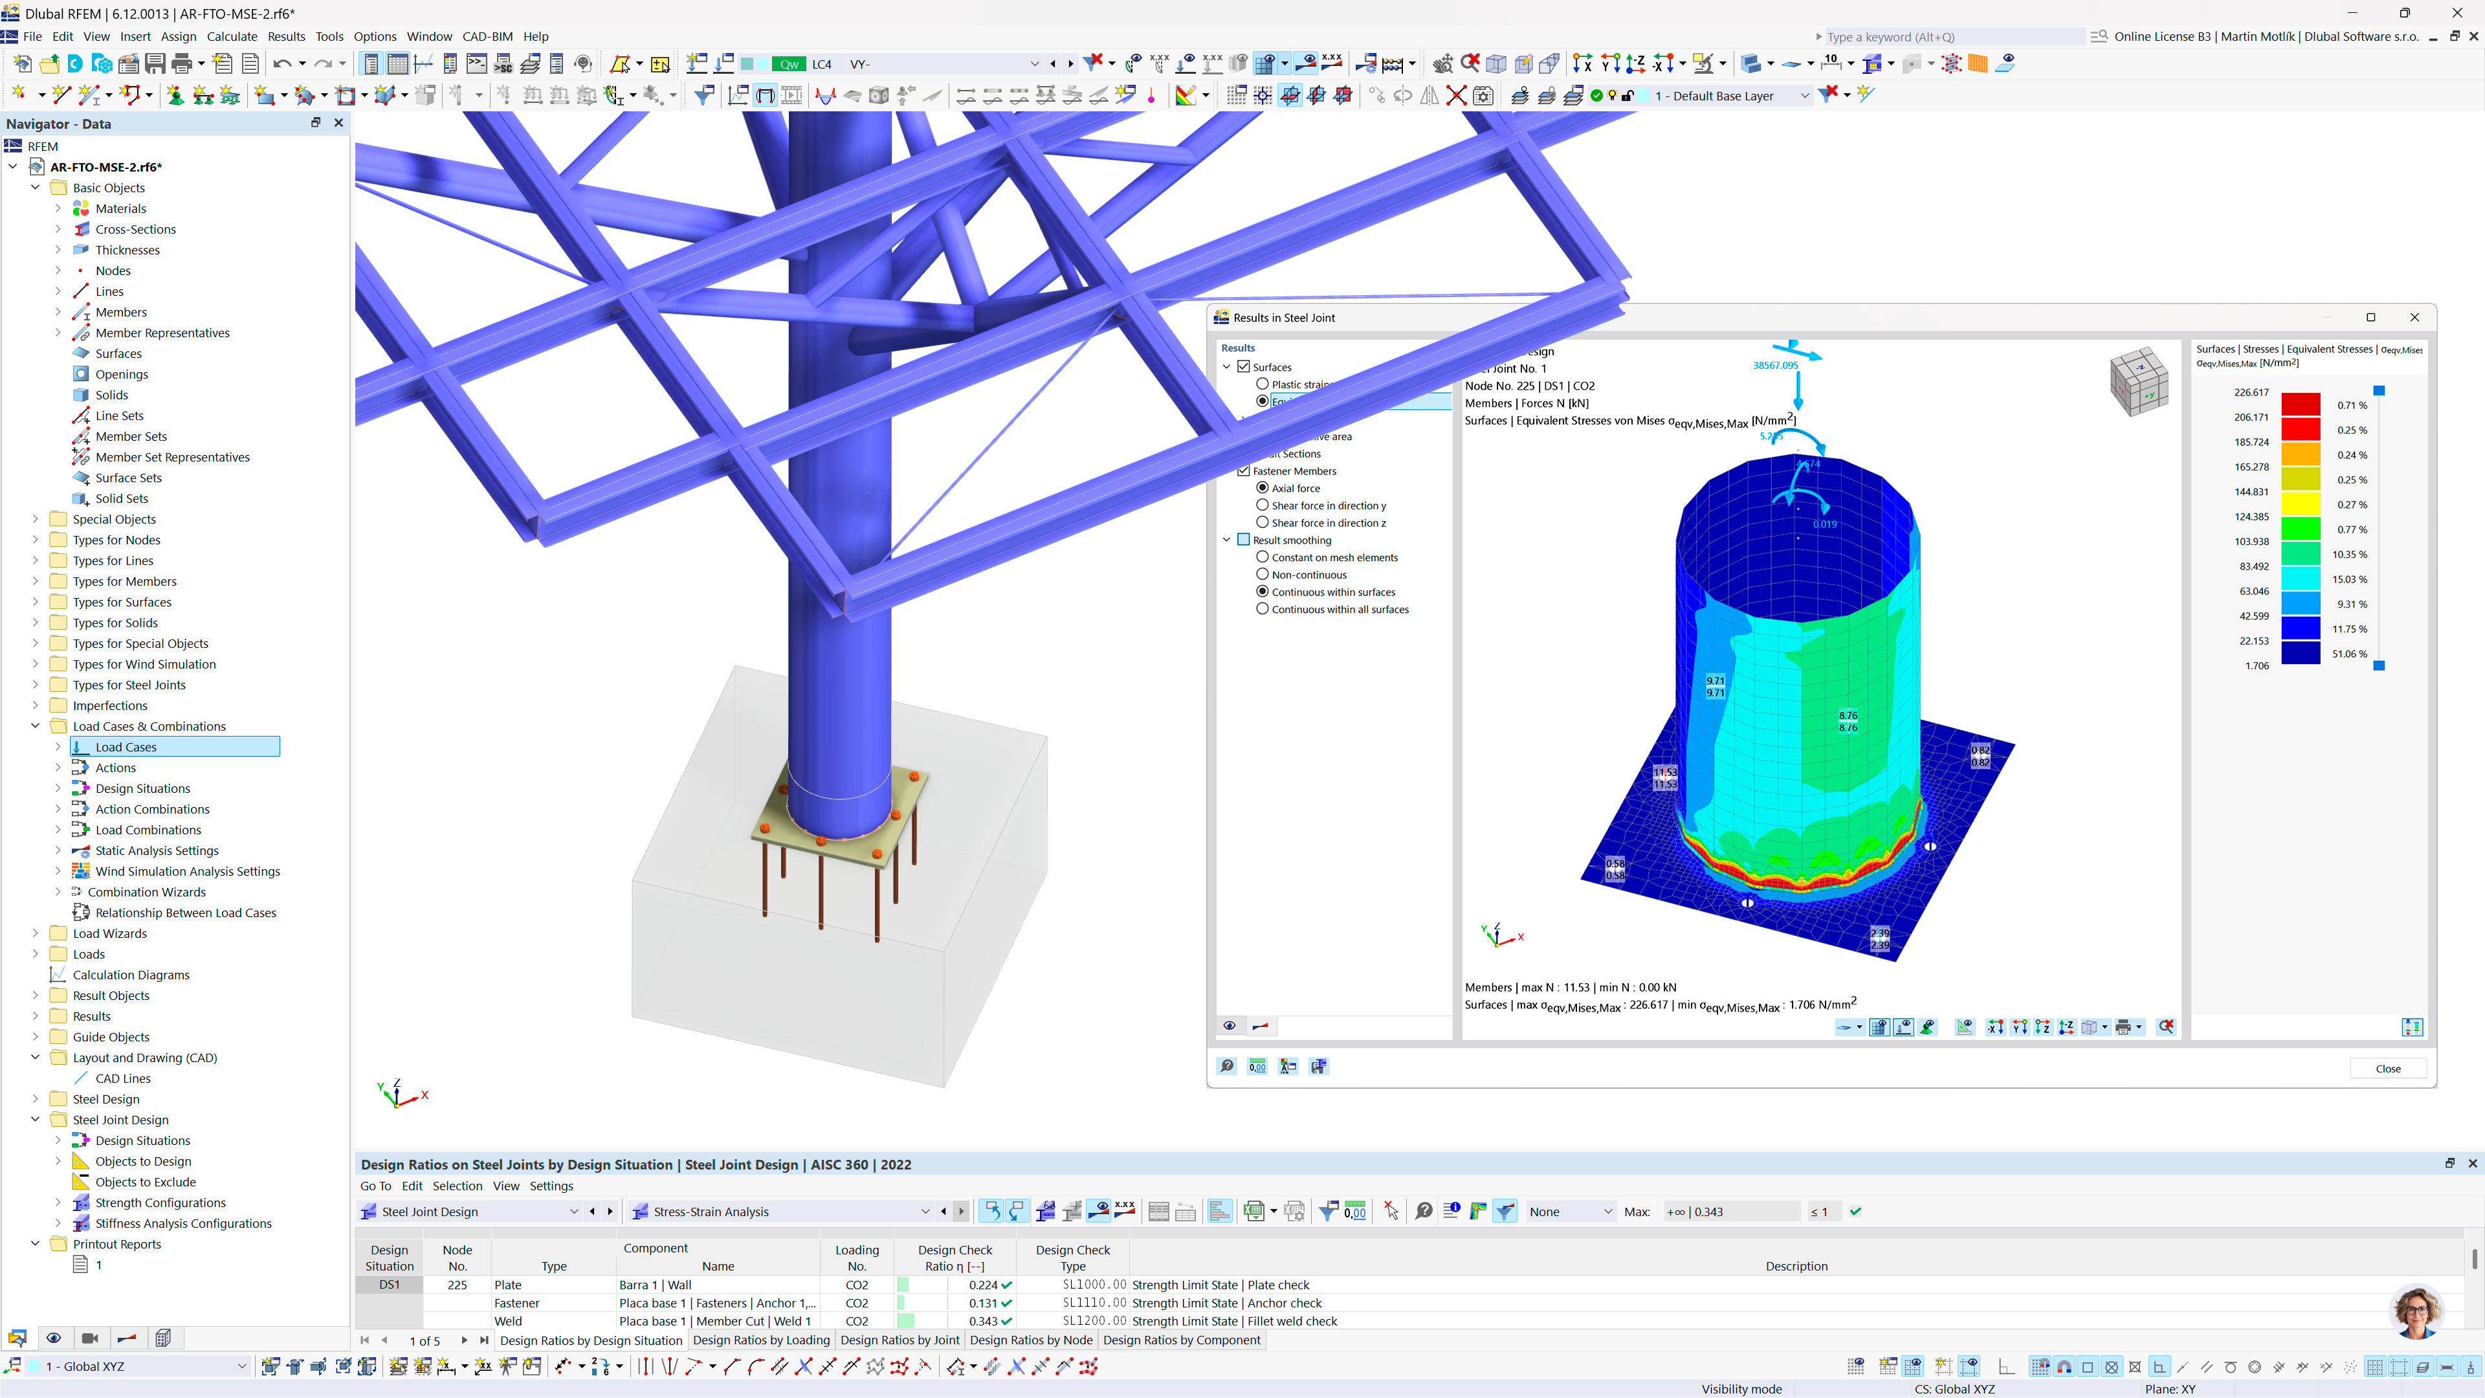The image size is (2485, 1398).
Task: Click the Y axis view icon in dialog
Action: click(2019, 1026)
